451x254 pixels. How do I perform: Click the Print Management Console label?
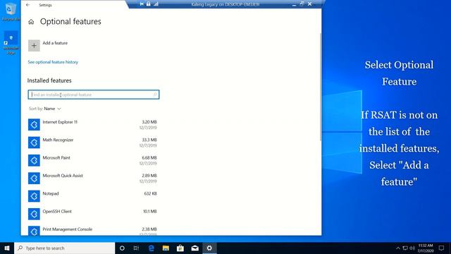pyautogui.click(x=68, y=229)
